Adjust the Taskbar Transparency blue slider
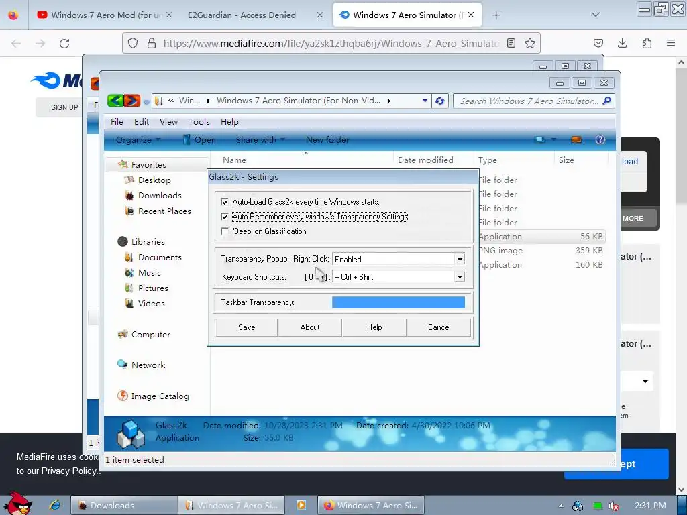 (x=399, y=302)
